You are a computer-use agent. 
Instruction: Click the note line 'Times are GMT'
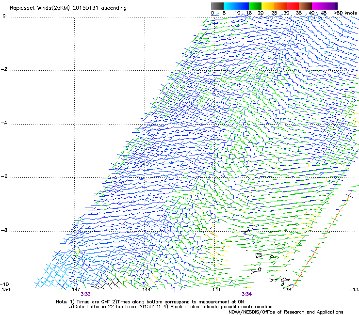(93, 302)
